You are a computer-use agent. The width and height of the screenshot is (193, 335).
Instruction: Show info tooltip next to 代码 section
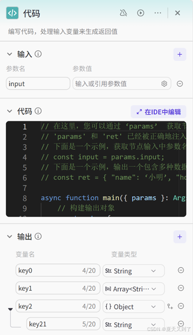click(x=38, y=111)
